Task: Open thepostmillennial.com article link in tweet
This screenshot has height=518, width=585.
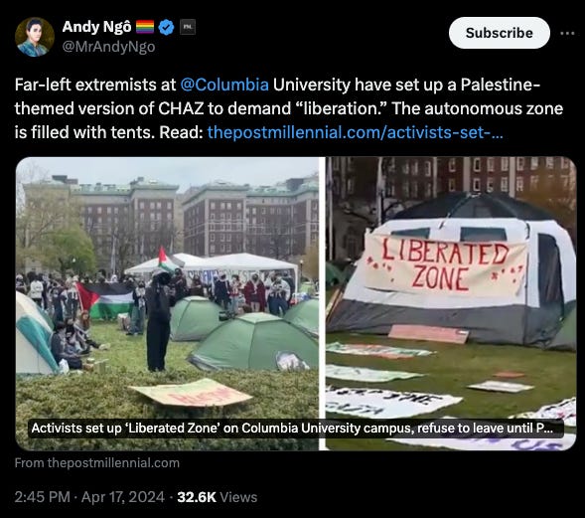Action: [x=356, y=132]
